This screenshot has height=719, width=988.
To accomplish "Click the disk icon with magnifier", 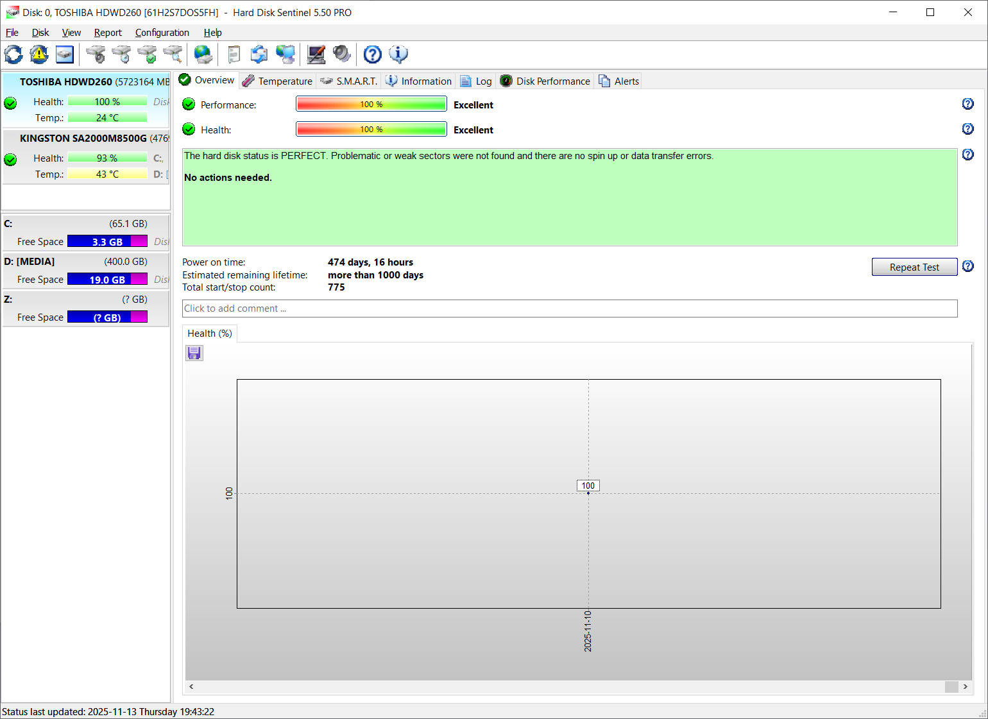I will (x=173, y=55).
